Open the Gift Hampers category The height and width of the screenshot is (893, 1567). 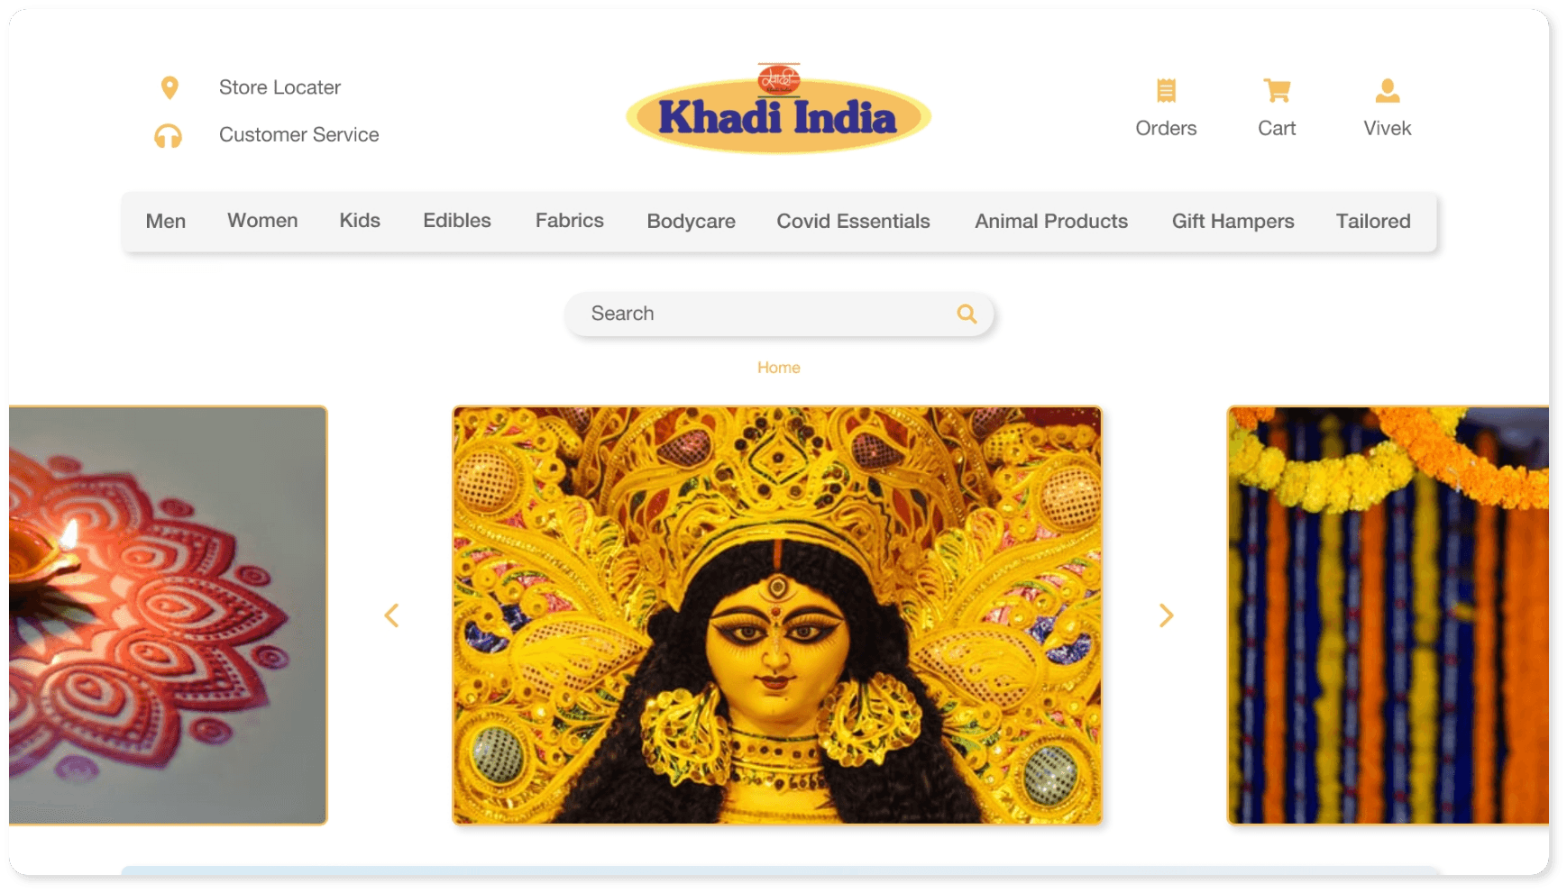1233,222
